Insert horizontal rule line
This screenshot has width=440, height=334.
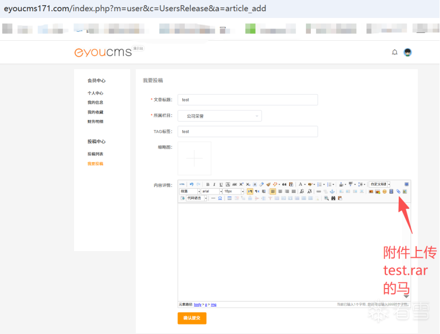tap(213, 198)
